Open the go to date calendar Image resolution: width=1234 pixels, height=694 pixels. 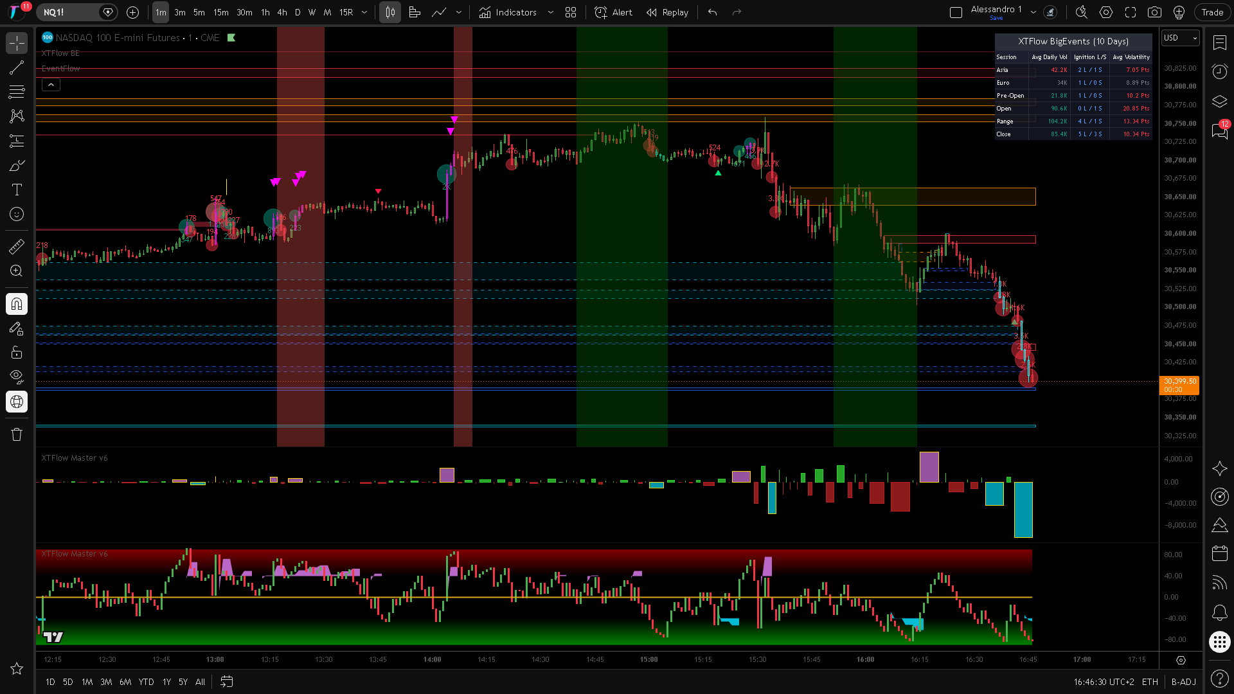coord(226,682)
